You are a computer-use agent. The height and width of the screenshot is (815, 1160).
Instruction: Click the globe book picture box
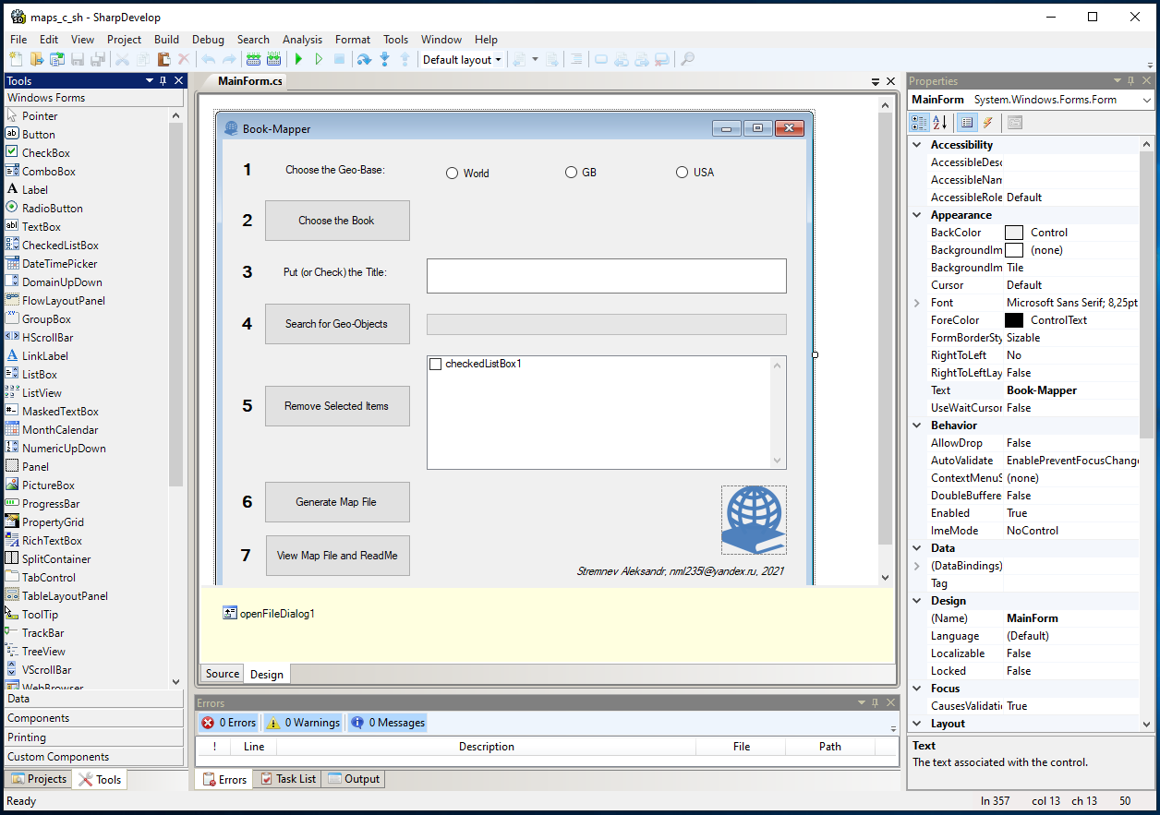click(x=754, y=520)
